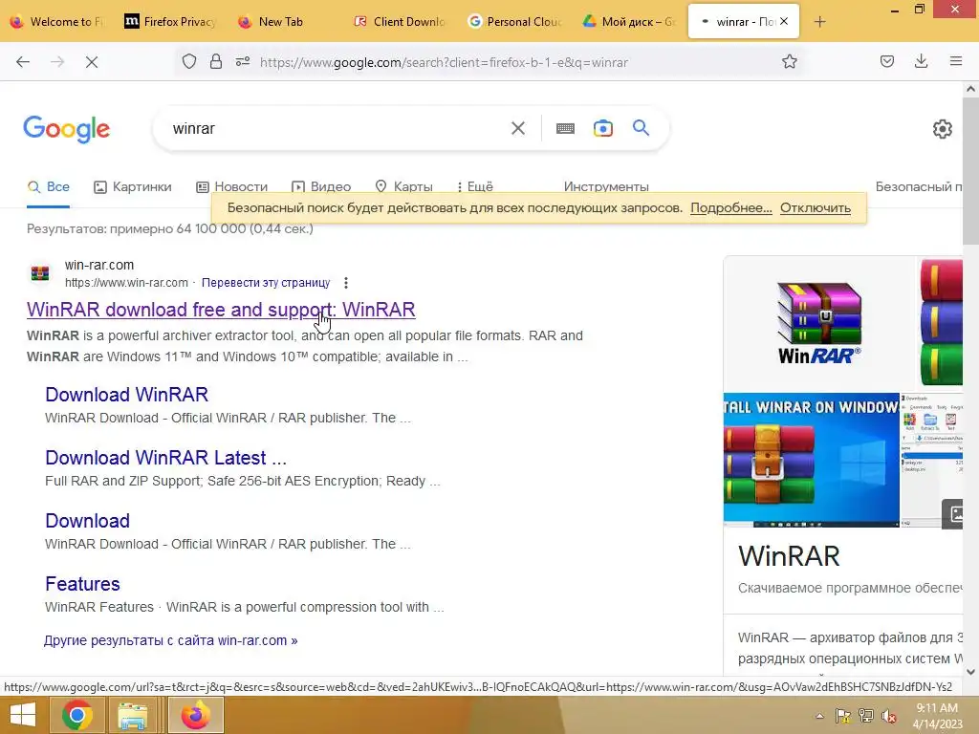Open WinRAR books image thumbnail
The width and height of the screenshot is (979, 734).
tap(941, 323)
